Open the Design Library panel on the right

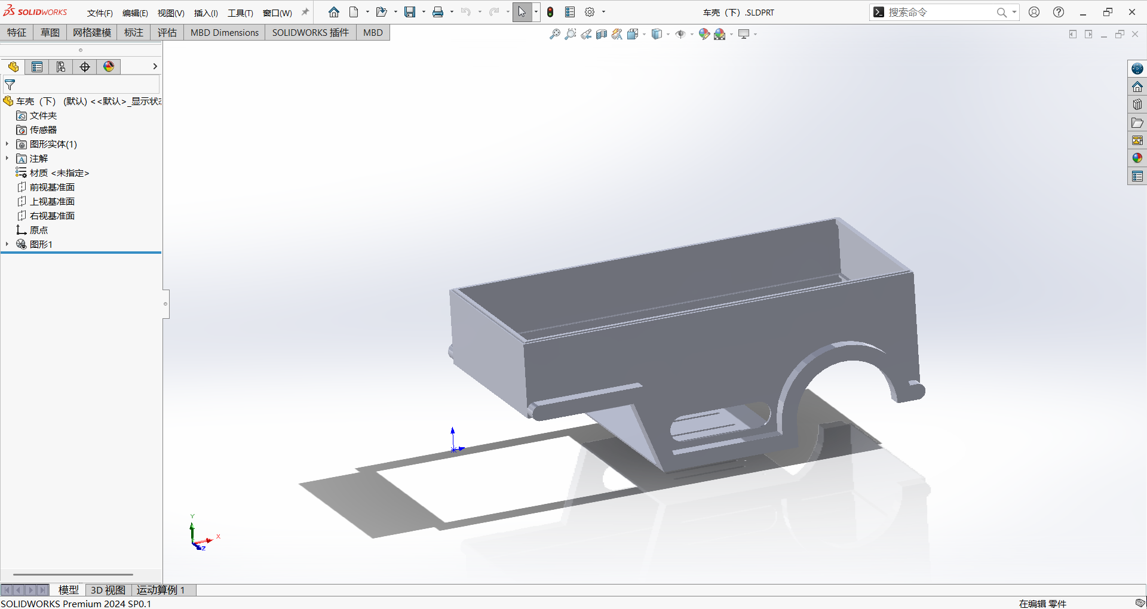(x=1137, y=104)
